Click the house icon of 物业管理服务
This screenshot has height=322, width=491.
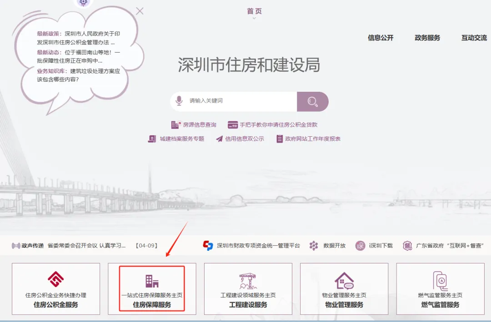point(344,281)
